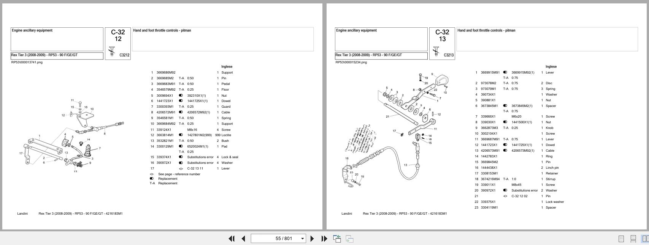
Task: Go forward to the next view
Action: (x=349, y=239)
